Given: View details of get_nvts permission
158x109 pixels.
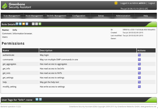Looking at the screenshot, I should [x=139, y=73].
